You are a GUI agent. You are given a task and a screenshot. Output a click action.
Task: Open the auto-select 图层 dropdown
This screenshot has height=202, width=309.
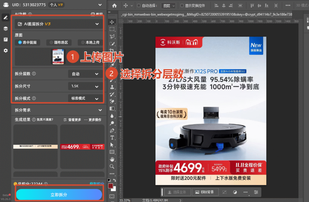coord(168,6)
